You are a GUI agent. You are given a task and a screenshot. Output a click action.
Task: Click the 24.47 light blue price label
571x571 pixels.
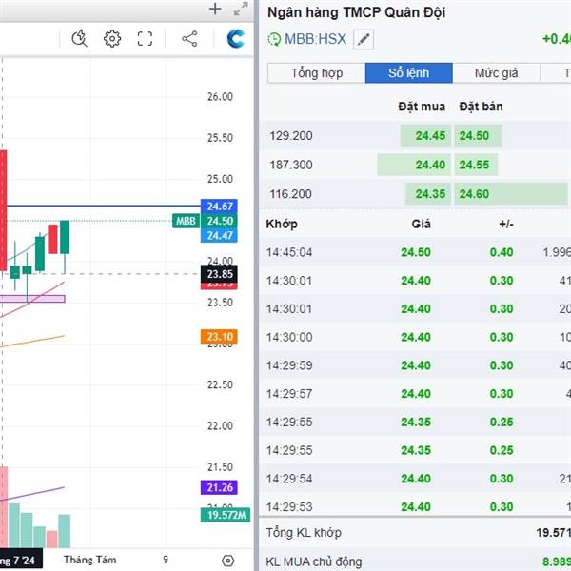219,236
